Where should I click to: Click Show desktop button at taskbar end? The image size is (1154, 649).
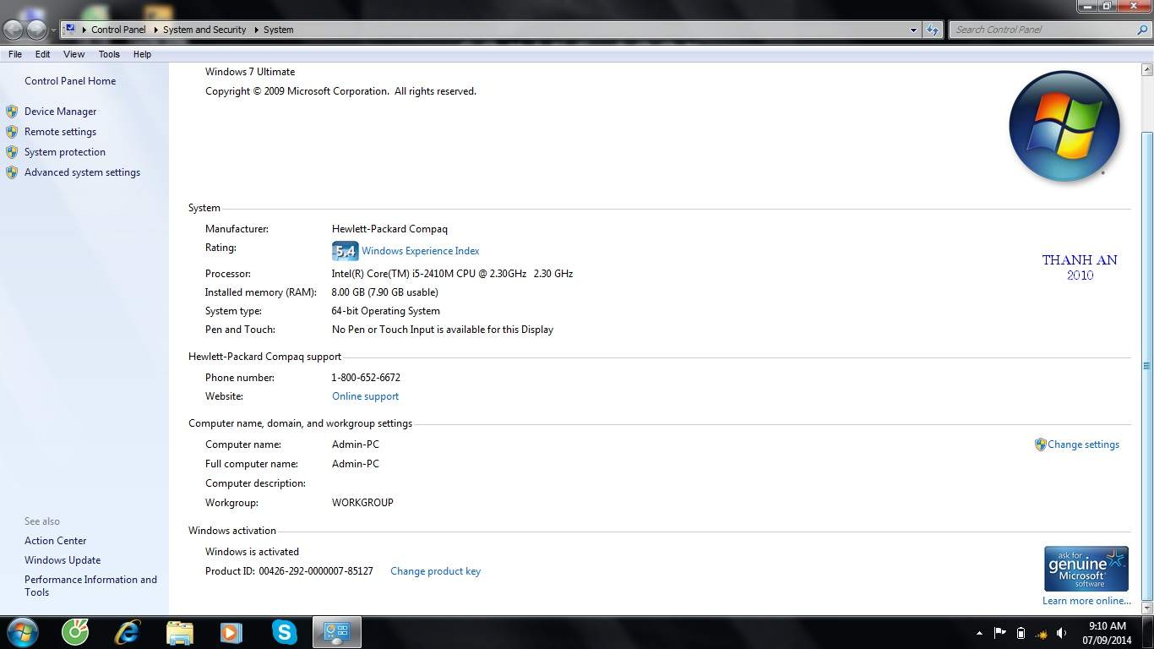(1147, 633)
